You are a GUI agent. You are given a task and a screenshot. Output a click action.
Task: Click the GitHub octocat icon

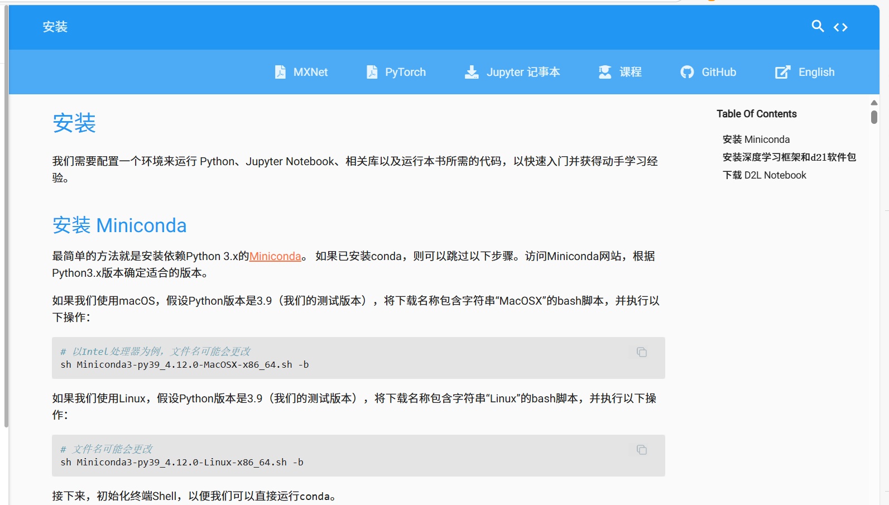[687, 72]
